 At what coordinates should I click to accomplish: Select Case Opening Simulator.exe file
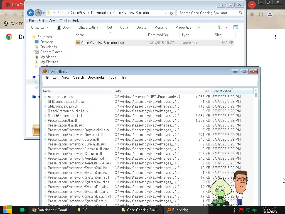154,43
